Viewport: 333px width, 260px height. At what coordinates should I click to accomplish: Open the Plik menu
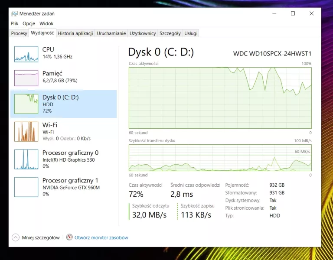coord(15,23)
